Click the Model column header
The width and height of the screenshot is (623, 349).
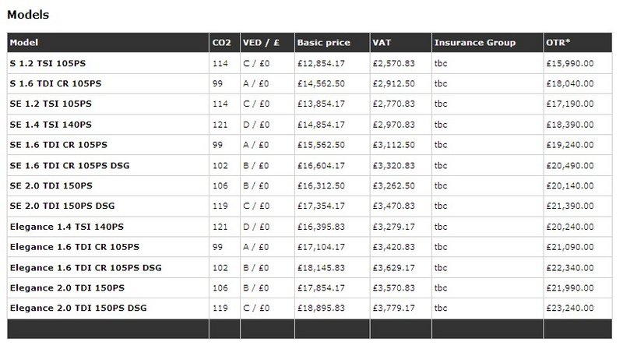(x=24, y=43)
